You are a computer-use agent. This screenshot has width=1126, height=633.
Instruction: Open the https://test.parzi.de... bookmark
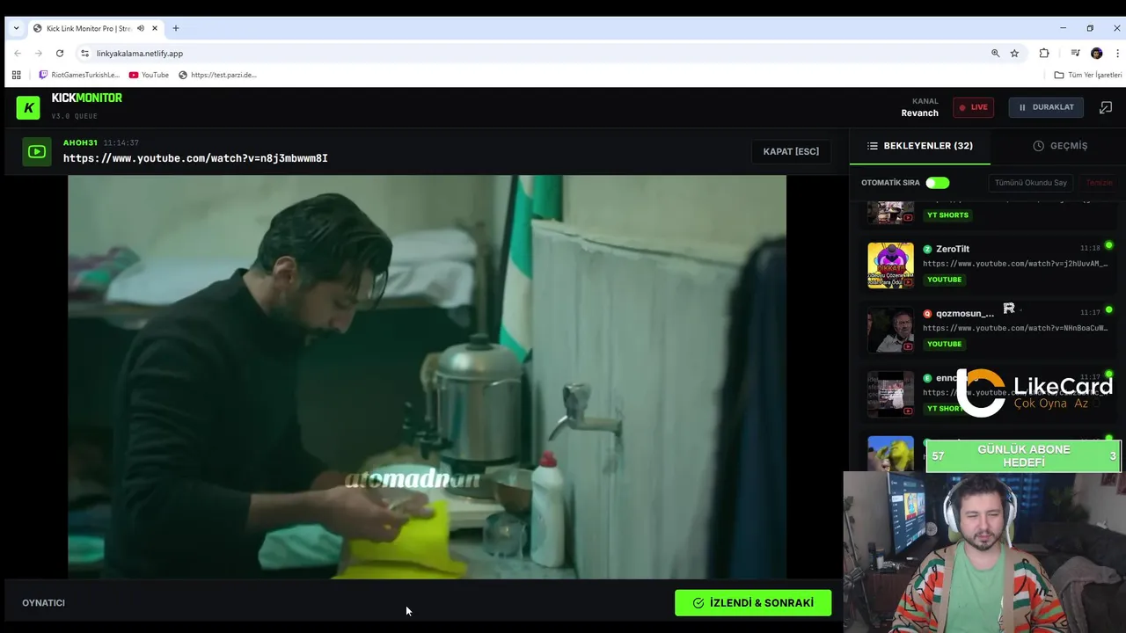tap(217, 75)
